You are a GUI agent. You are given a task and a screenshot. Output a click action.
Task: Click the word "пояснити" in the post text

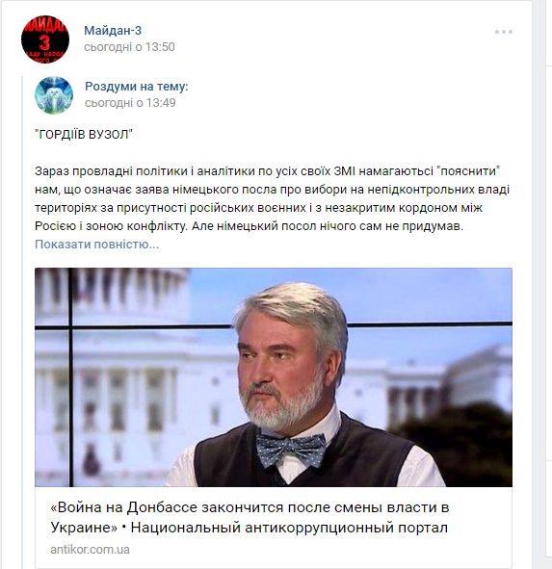click(468, 171)
